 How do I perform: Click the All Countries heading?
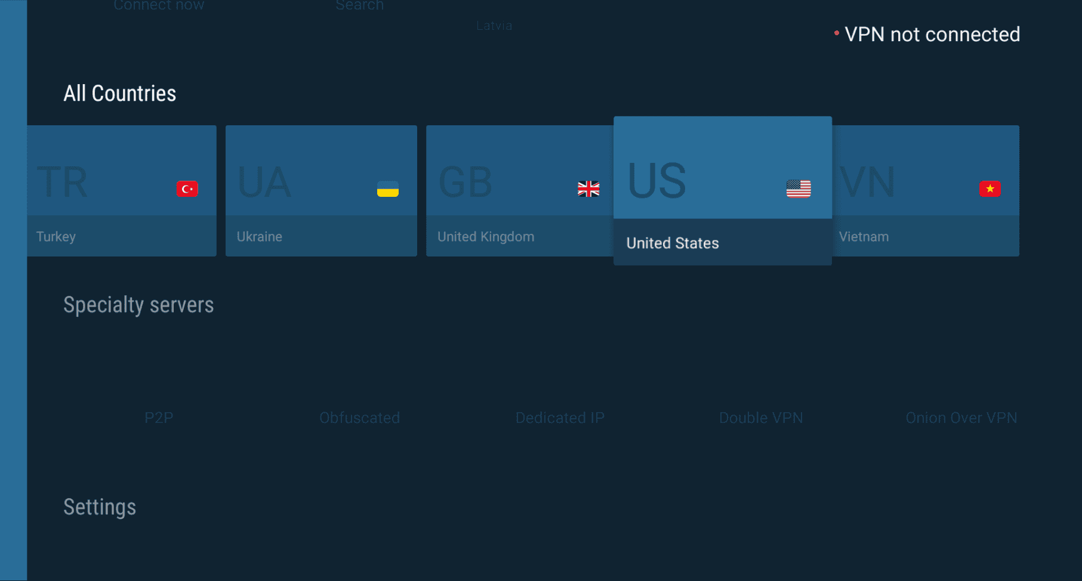[x=120, y=94]
